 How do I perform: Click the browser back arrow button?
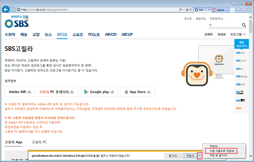click(6, 10)
